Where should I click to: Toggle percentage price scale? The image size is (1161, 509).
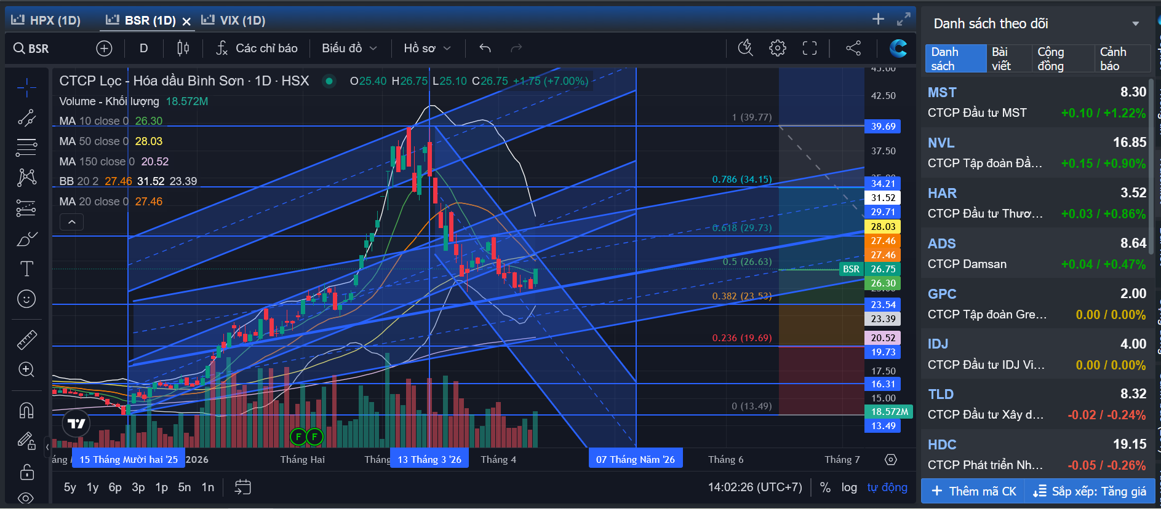(x=825, y=487)
